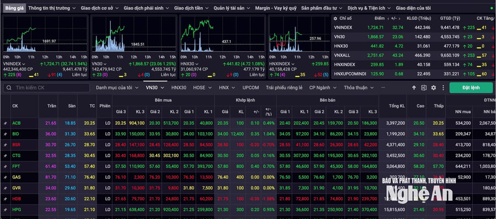This screenshot has height=219, width=496.
Task: Open the Thỏa thuận dropdown tab
Action: point(359,87)
